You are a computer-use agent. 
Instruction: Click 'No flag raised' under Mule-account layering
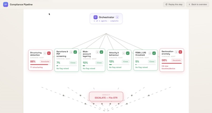(89, 68)
